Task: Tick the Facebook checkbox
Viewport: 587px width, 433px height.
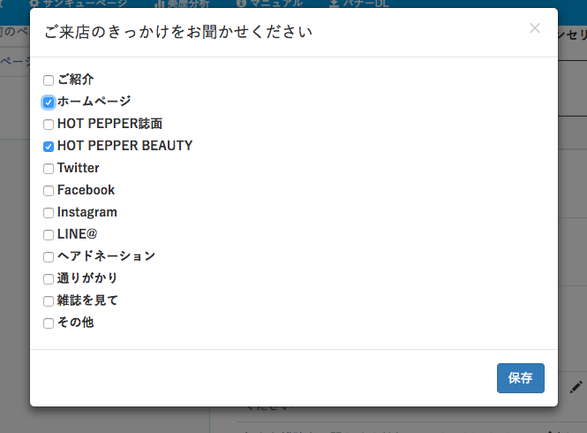Action: click(x=49, y=191)
